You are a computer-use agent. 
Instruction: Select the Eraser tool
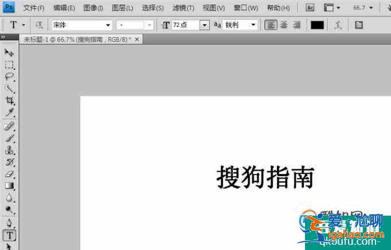[x=9, y=174]
